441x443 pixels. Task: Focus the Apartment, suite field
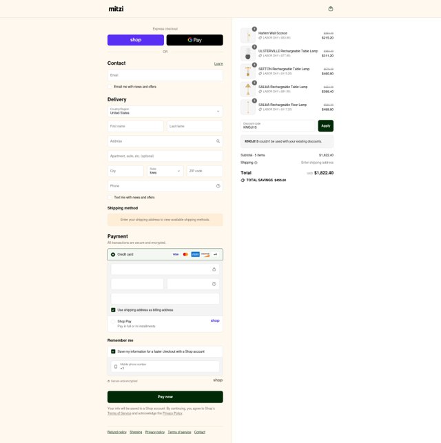pos(165,156)
